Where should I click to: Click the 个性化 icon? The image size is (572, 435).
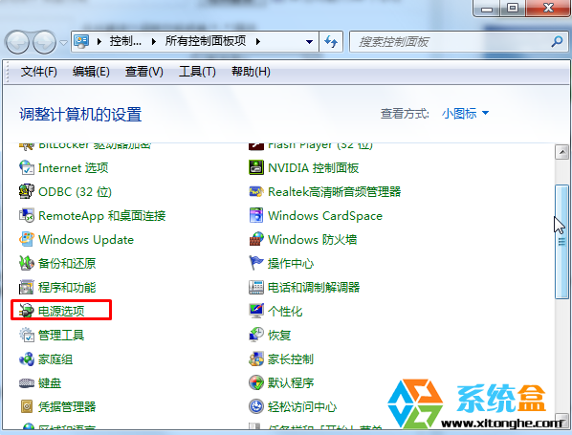[x=256, y=311]
